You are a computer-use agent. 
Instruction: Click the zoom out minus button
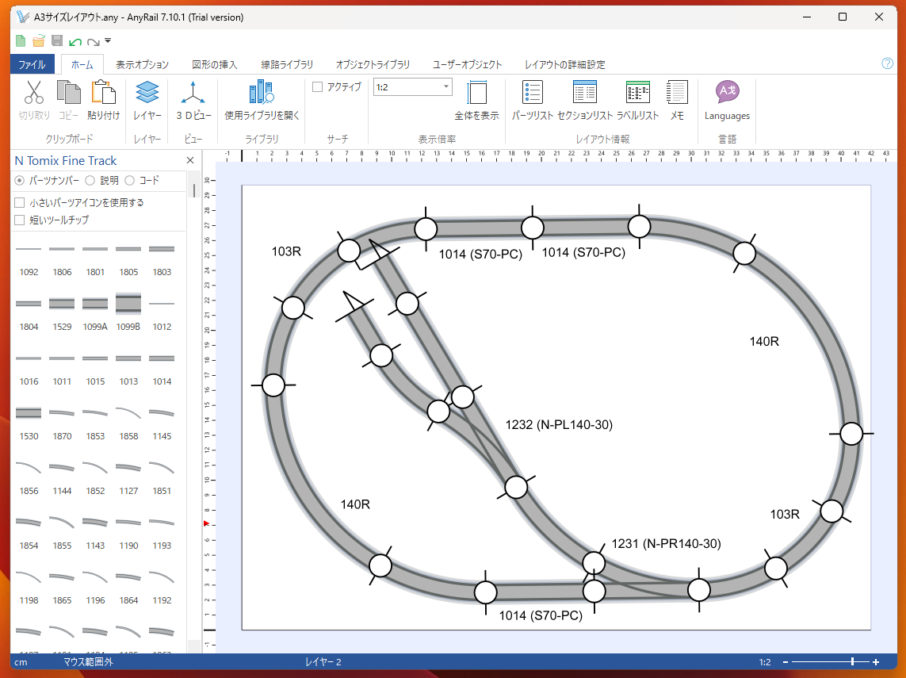pos(786,662)
